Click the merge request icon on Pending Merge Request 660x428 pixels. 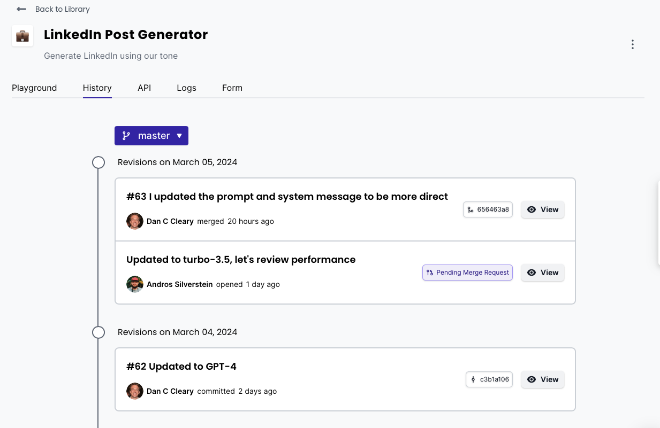click(430, 273)
